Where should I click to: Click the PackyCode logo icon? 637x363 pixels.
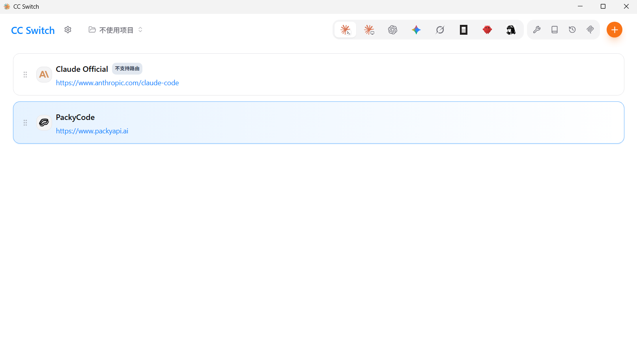pos(44,123)
